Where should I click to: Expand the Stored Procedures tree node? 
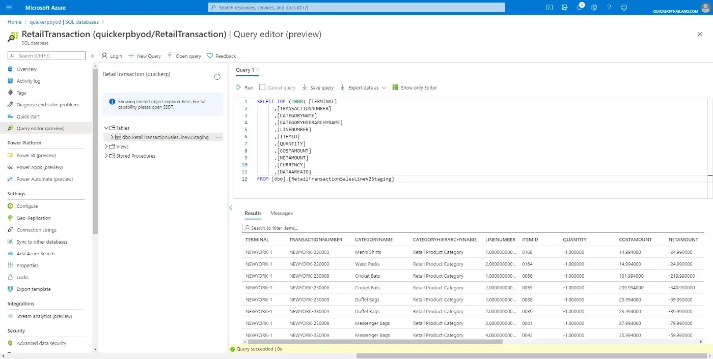point(106,156)
